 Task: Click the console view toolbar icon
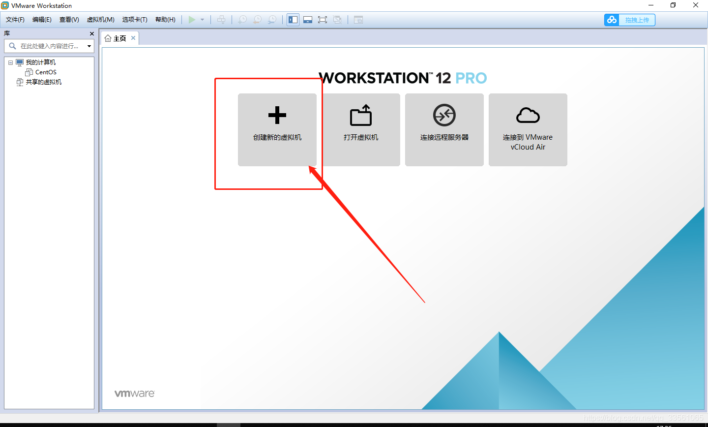tap(358, 20)
